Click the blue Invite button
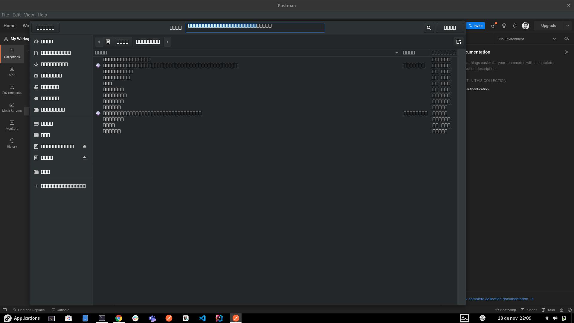 pos(475,26)
